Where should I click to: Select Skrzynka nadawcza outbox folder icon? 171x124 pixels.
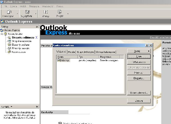coord(9,41)
